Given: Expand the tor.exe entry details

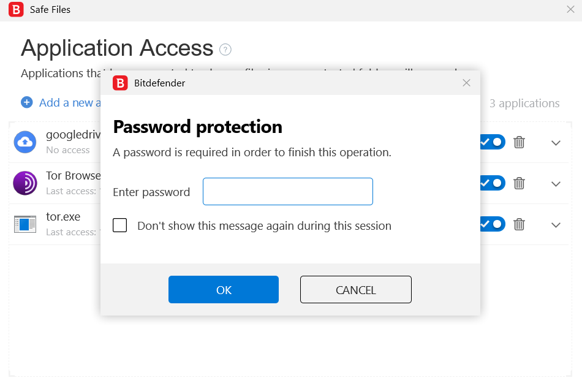Looking at the screenshot, I should [x=556, y=225].
